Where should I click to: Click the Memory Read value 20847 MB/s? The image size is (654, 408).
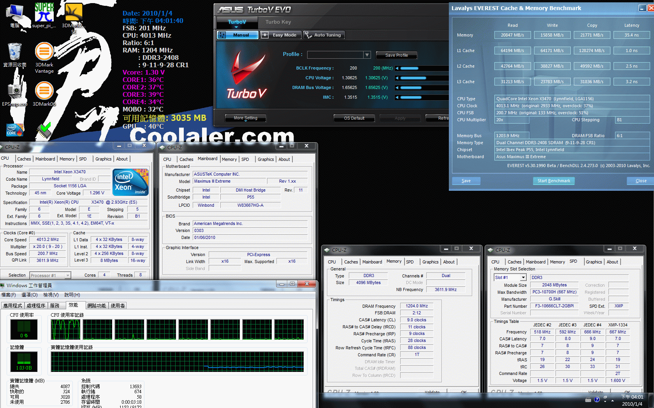click(512, 35)
